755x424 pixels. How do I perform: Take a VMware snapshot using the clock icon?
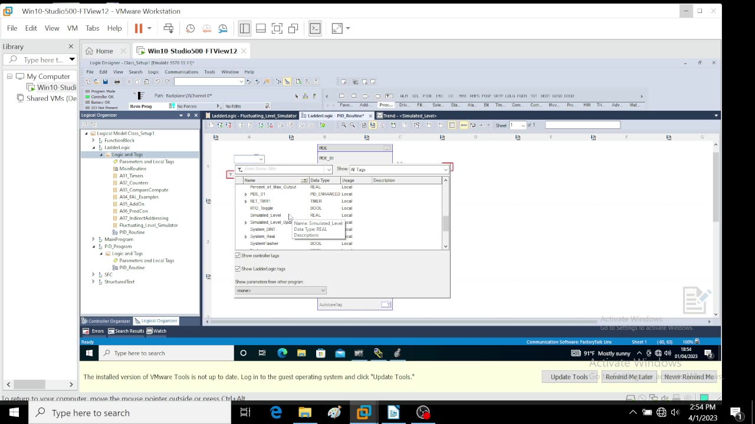[190, 28]
